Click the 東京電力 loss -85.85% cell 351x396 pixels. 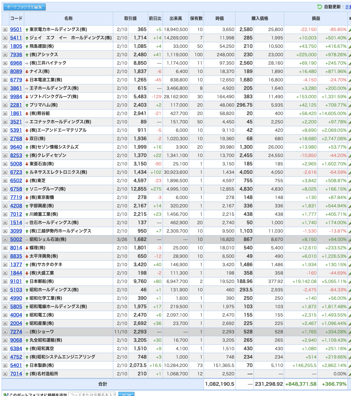click(333, 29)
